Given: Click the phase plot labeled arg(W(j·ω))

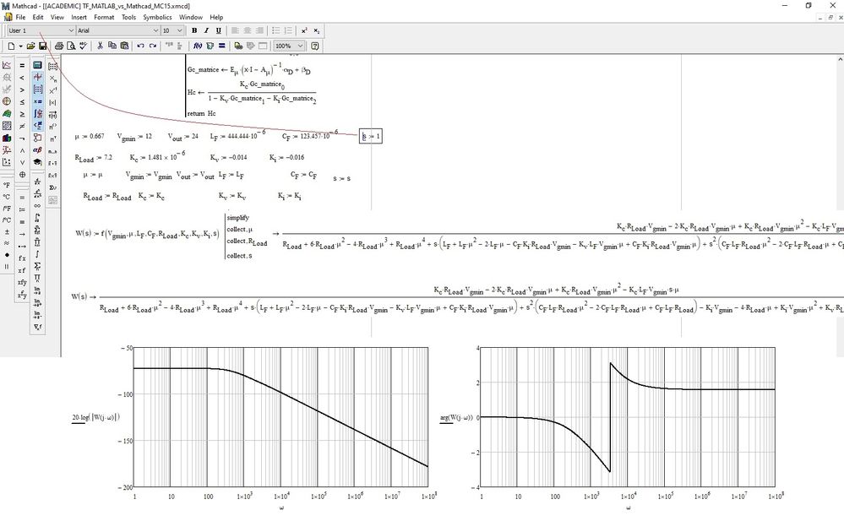Looking at the screenshot, I should 627,417.
